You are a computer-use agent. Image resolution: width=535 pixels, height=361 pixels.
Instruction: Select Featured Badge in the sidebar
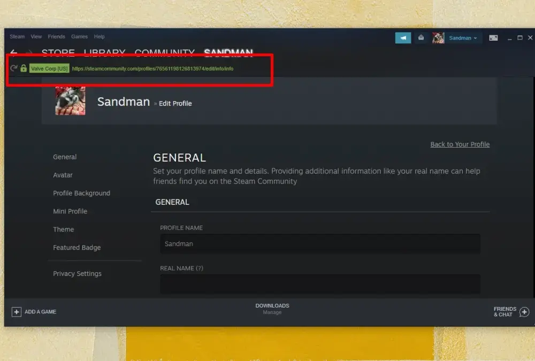click(77, 248)
